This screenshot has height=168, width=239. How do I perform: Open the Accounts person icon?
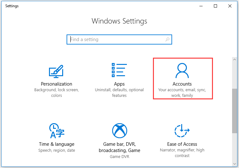(x=182, y=71)
